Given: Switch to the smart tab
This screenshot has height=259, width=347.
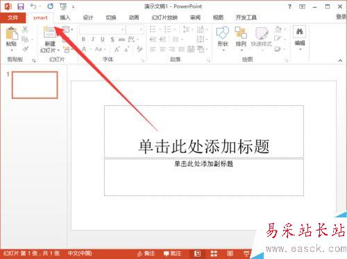Looking at the screenshot, I should point(40,17).
